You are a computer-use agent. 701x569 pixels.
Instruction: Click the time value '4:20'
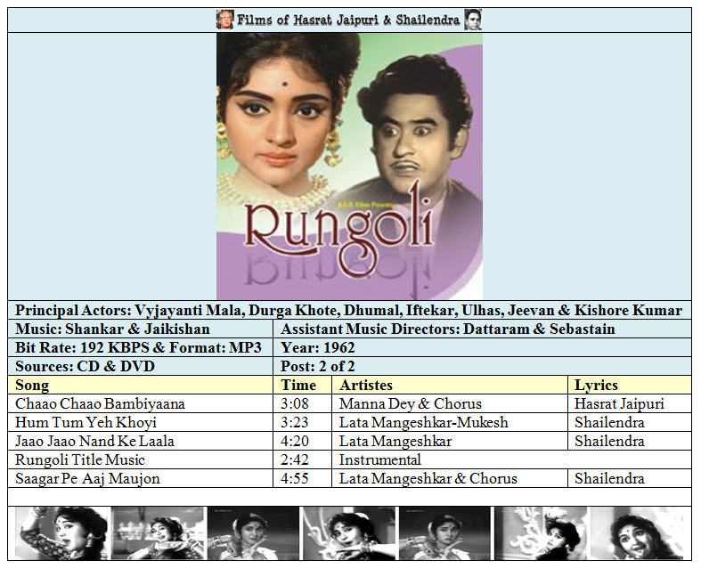[295, 441]
